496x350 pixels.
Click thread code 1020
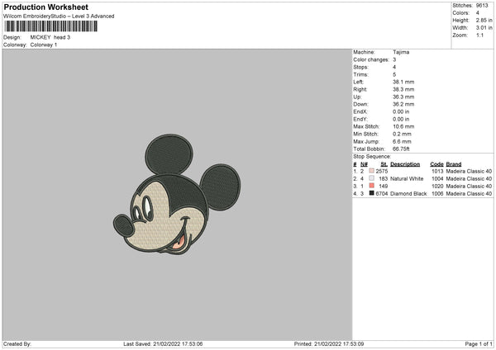pos(437,186)
